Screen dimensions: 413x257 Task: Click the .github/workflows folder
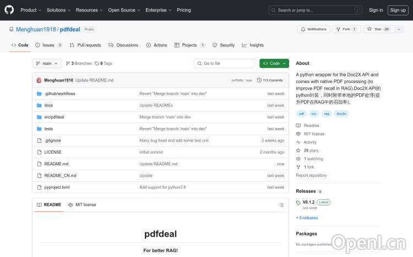click(59, 94)
